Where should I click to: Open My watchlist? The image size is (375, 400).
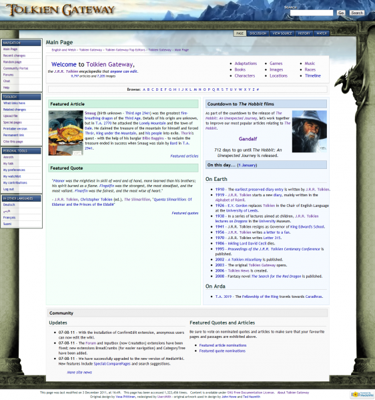pyautogui.click(x=12, y=176)
